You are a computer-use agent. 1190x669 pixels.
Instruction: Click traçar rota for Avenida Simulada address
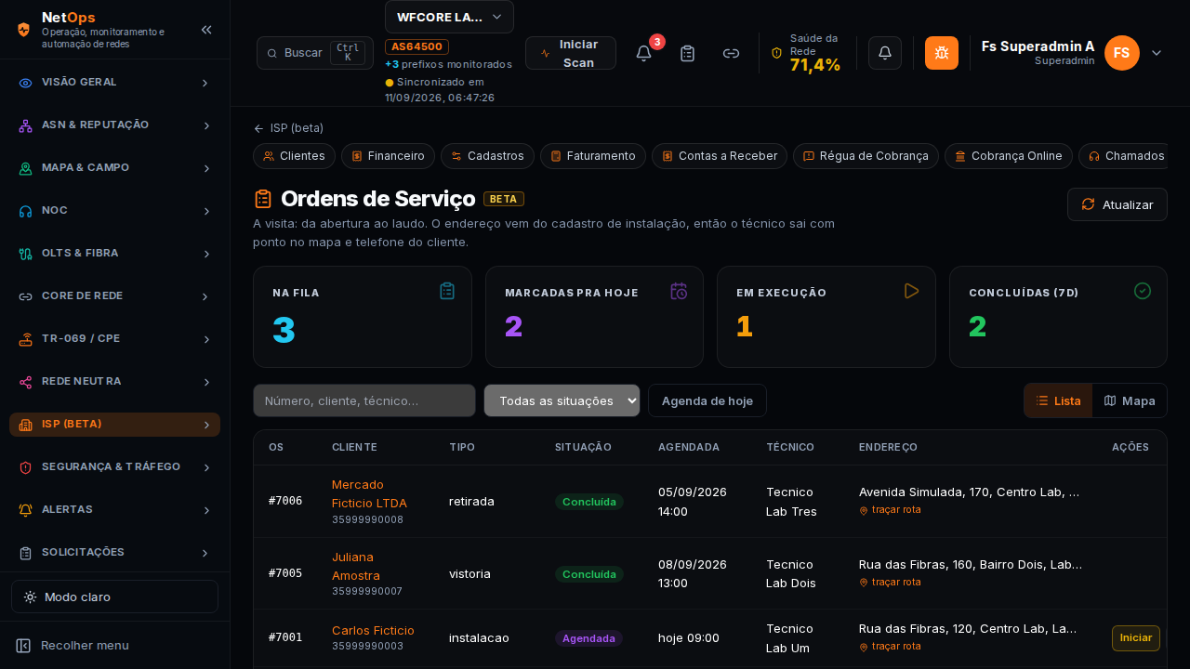point(890,510)
